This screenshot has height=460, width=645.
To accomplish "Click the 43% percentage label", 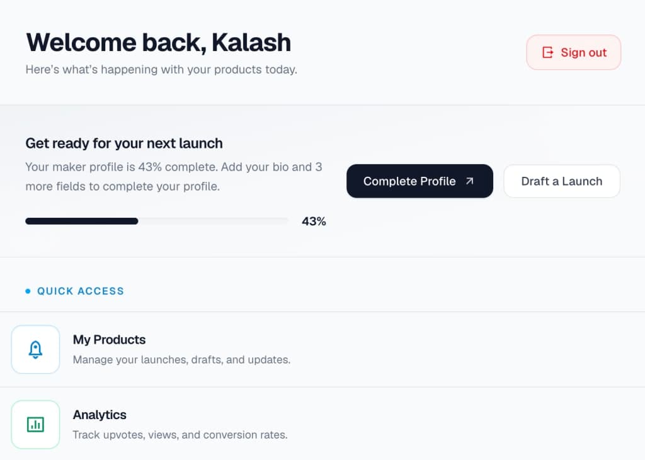I will pyautogui.click(x=313, y=221).
